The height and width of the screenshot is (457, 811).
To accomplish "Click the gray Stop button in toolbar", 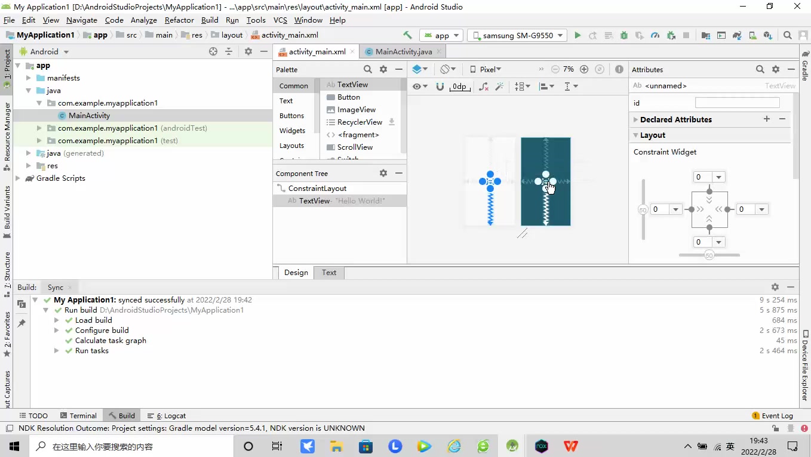I will 686,35.
